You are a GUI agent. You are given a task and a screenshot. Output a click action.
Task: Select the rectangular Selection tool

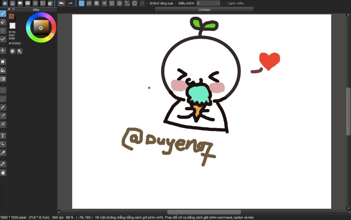tap(3, 90)
